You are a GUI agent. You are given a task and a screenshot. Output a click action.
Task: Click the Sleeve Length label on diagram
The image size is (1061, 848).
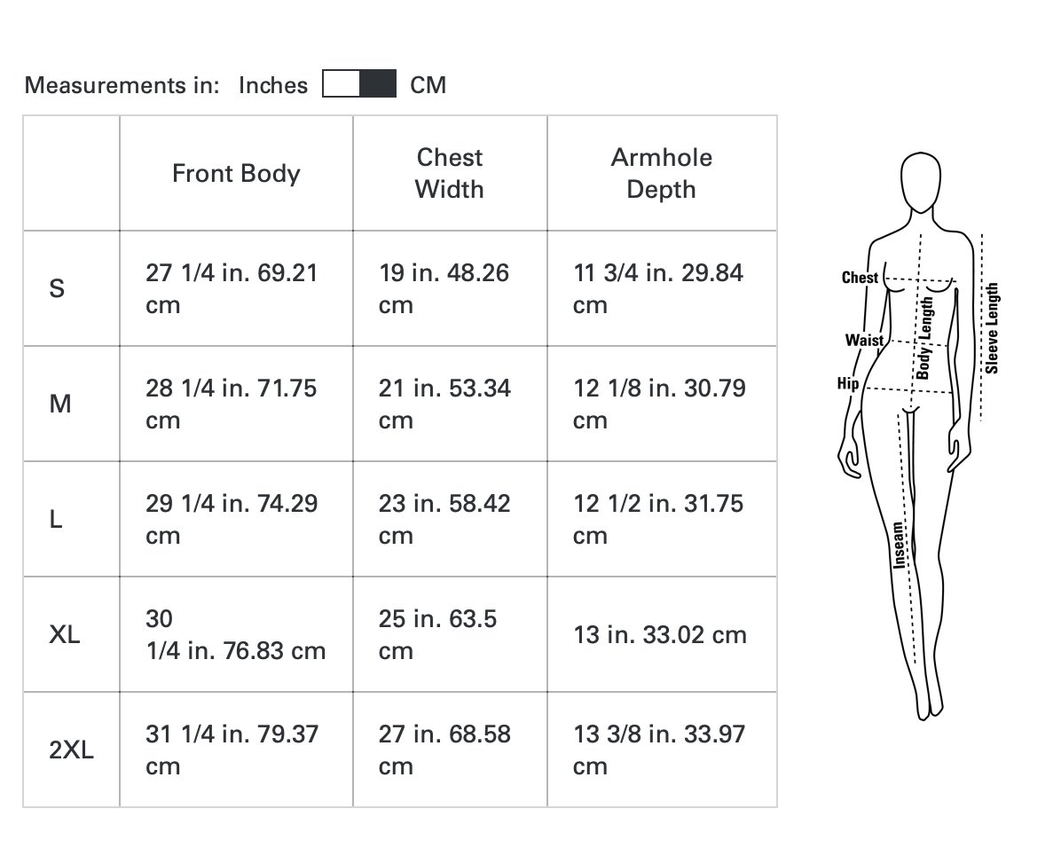pyautogui.click(x=991, y=328)
